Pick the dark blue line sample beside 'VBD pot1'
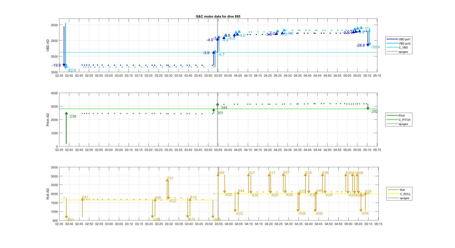The width and height of the screenshot is (455, 248). (392, 39)
